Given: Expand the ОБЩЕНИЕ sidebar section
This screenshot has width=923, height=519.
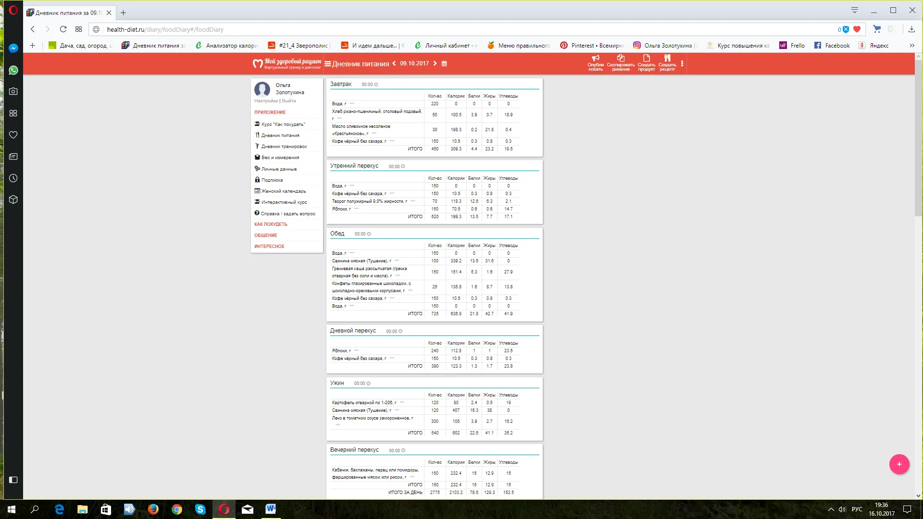Looking at the screenshot, I should coord(266,235).
